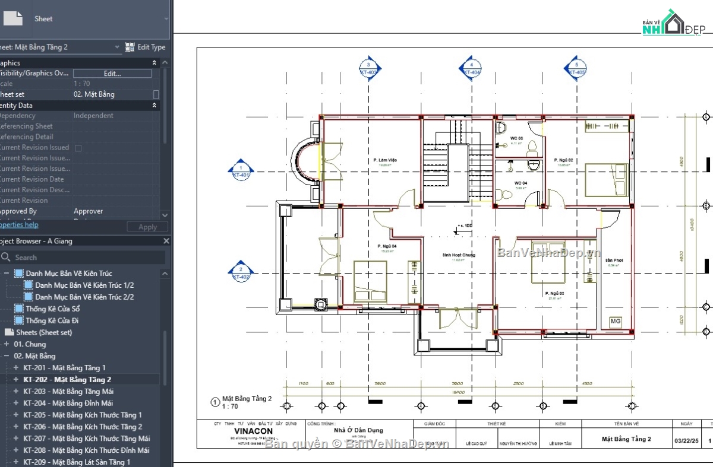The width and height of the screenshot is (713, 467).
Task: Click schedule icon of 'Thống Kê Cửa Sổ'
Action: pos(19,309)
